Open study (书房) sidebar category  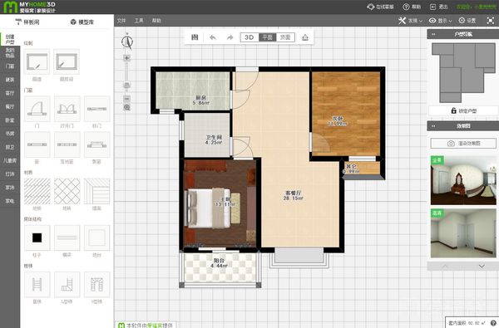pos(10,134)
